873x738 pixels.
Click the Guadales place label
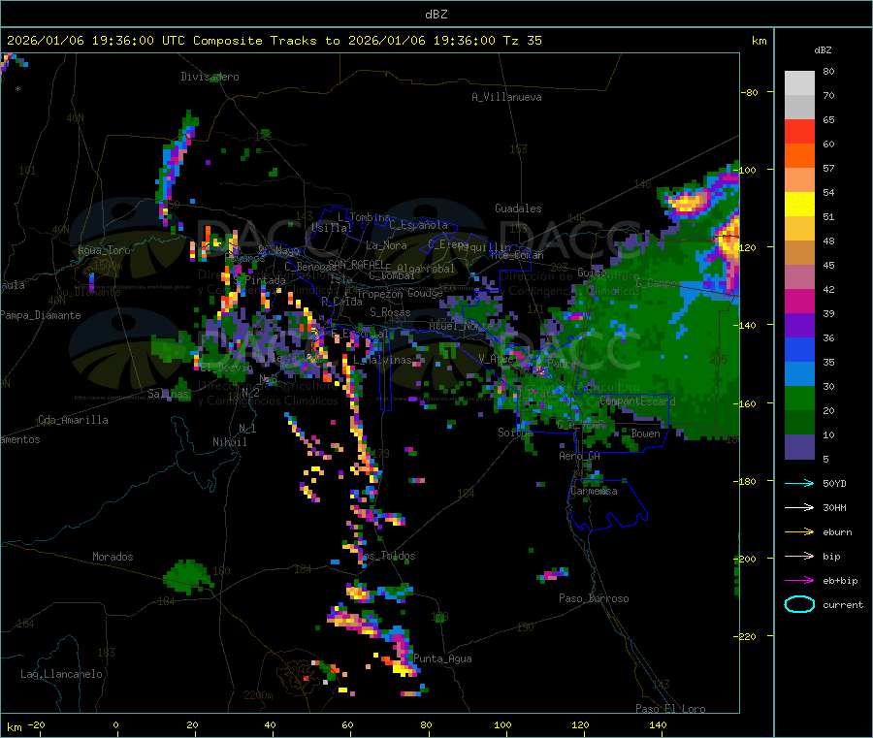point(518,209)
